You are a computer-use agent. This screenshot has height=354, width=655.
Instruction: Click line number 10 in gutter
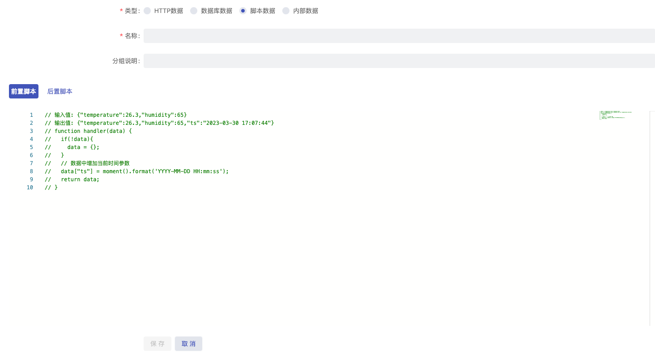click(x=30, y=188)
